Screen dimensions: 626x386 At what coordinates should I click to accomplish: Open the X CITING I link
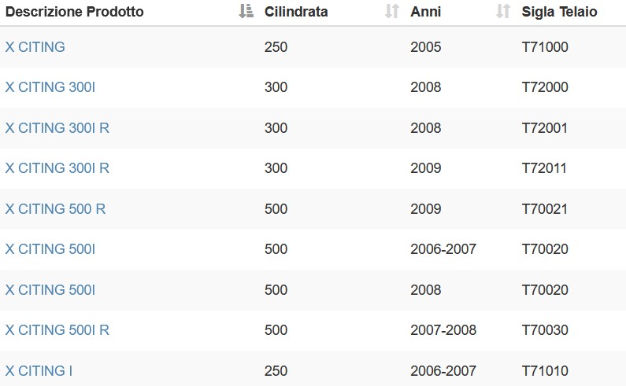point(39,371)
